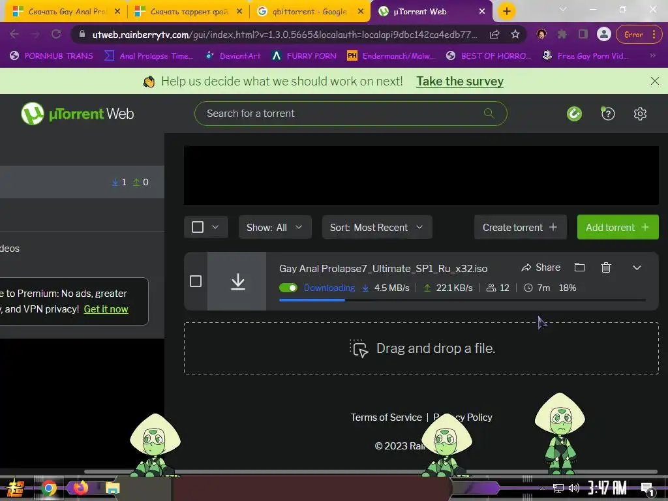Open the Sort: Most Recent dropdown
Screen dimensions: 668x501
[377, 227]
